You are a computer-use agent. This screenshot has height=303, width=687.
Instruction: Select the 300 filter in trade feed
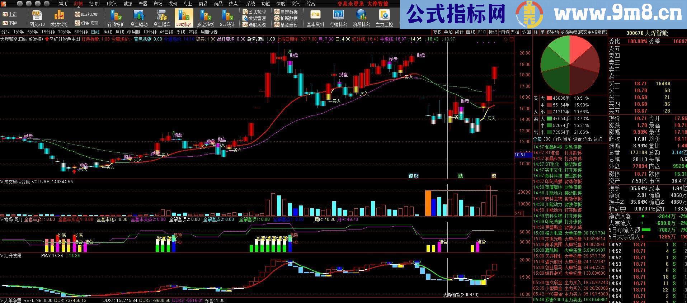[547, 139]
